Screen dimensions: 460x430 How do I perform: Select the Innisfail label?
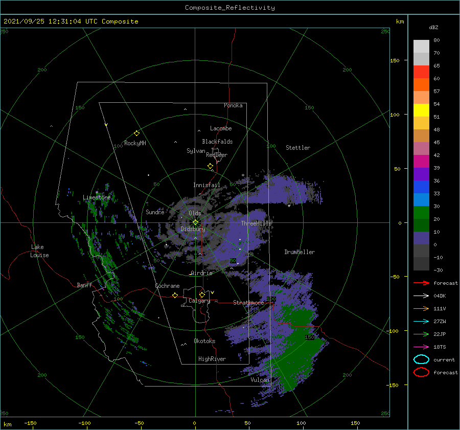coord(206,185)
